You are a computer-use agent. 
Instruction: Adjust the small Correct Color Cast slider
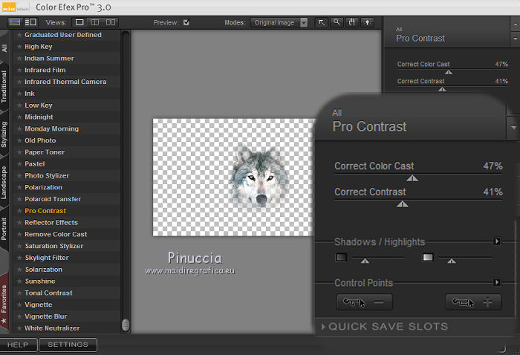click(x=449, y=72)
